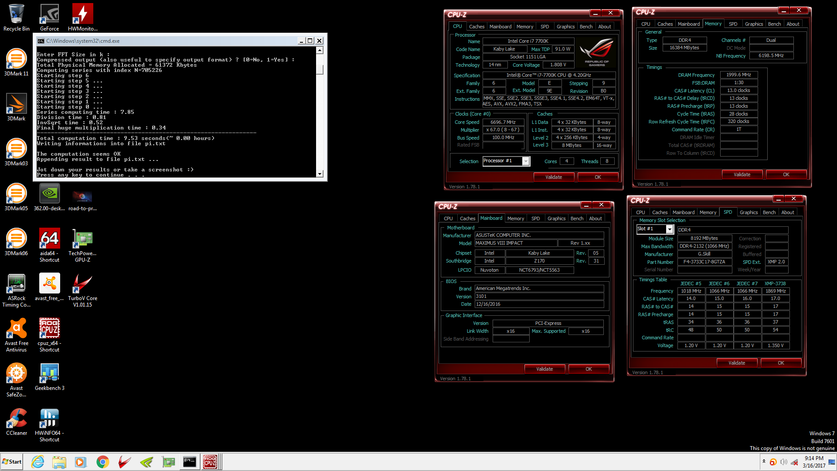Open the volume tray icon
Screen dimensions: 837x471
(x=783, y=462)
